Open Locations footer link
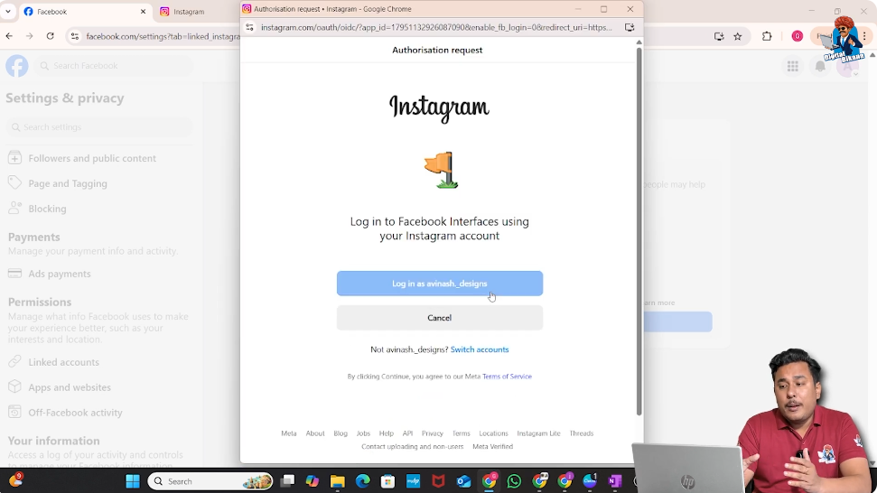Image resolution: width=877 pixels, height=493 pixels. pyautogui.click(x=493, y=433)
